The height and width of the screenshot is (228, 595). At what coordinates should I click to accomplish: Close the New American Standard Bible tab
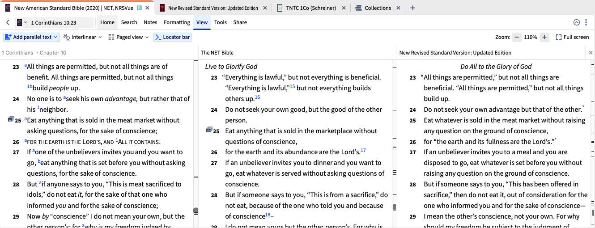point(148,8)
